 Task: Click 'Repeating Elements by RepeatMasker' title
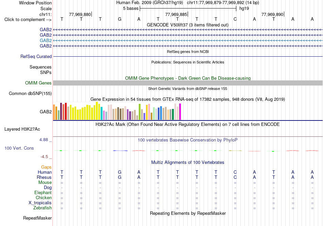pos(188,213)
